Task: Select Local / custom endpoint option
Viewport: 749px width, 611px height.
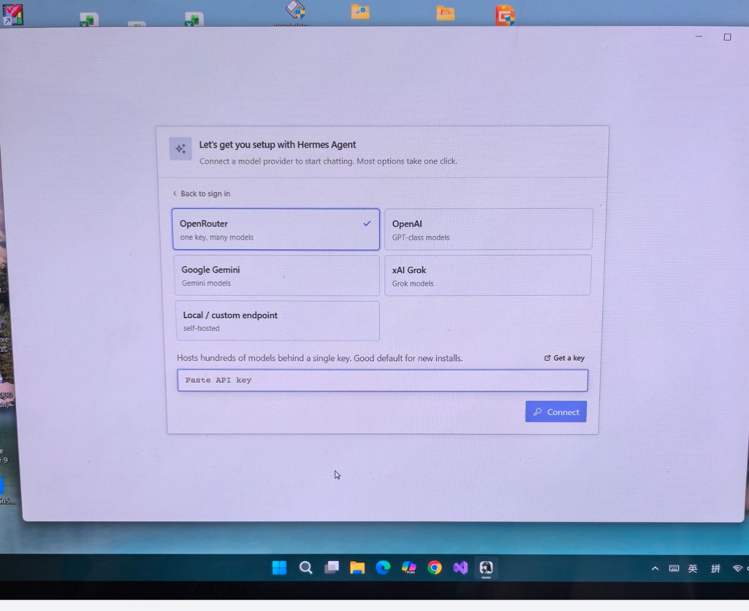Action: coord(278,321)
